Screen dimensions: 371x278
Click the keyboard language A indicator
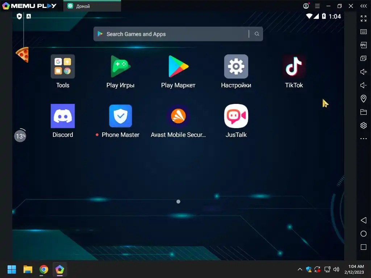click(x=29, y=16)
